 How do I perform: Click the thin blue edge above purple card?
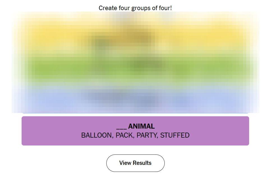coord(135,113)
